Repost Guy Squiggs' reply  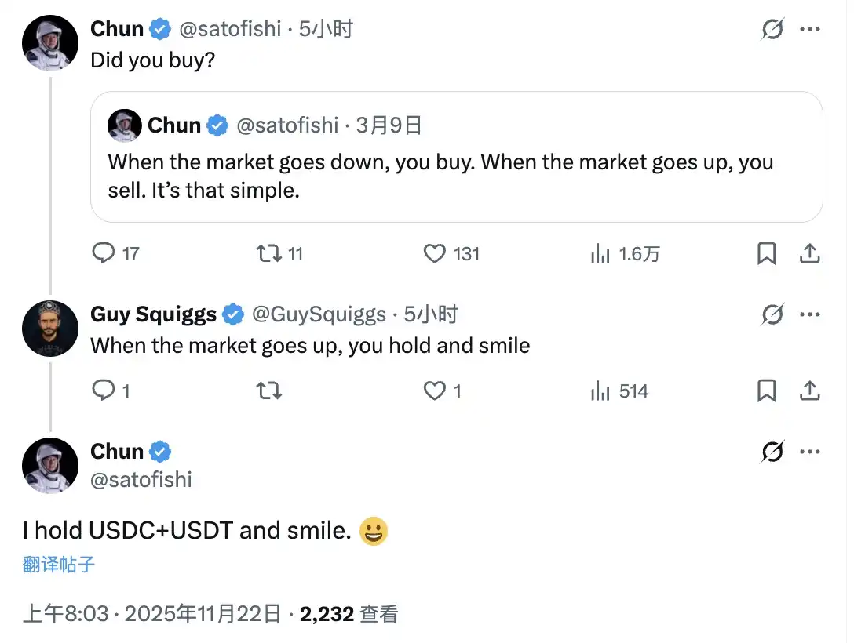pos(269,391)
